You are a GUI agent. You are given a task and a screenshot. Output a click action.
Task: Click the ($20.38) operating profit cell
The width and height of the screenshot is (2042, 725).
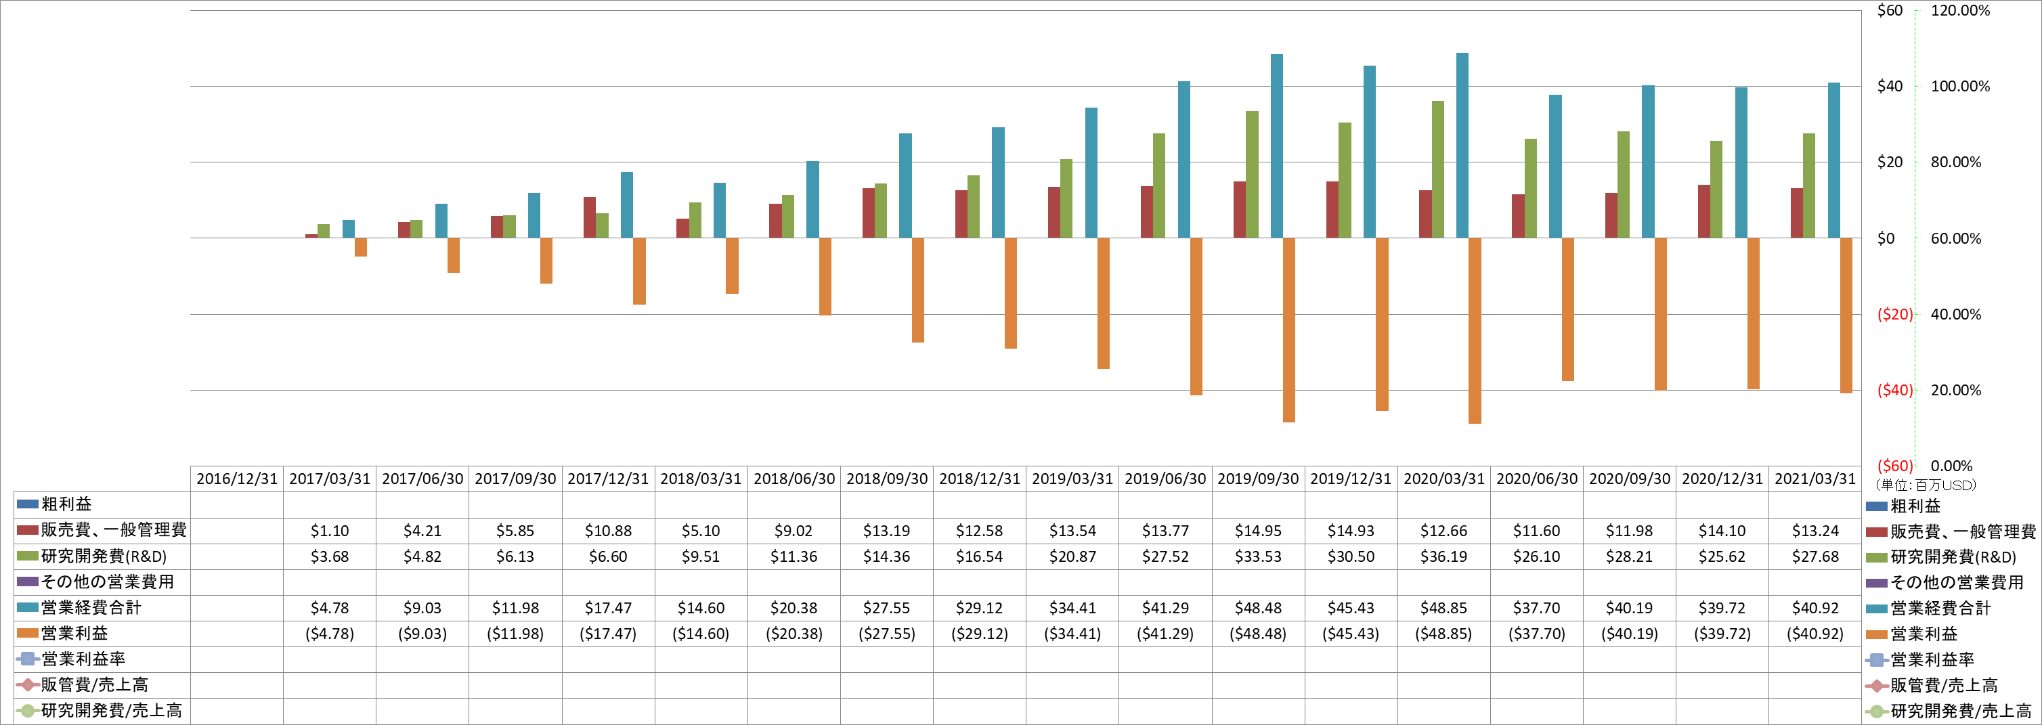[794, 634]
